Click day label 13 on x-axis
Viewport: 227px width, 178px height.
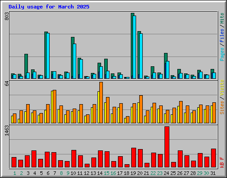(x=93, y=173)
